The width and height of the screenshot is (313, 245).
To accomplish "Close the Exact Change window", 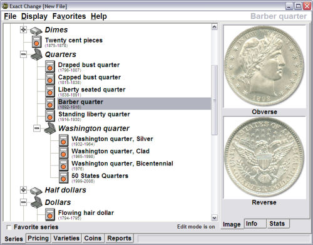I will 307,6.
